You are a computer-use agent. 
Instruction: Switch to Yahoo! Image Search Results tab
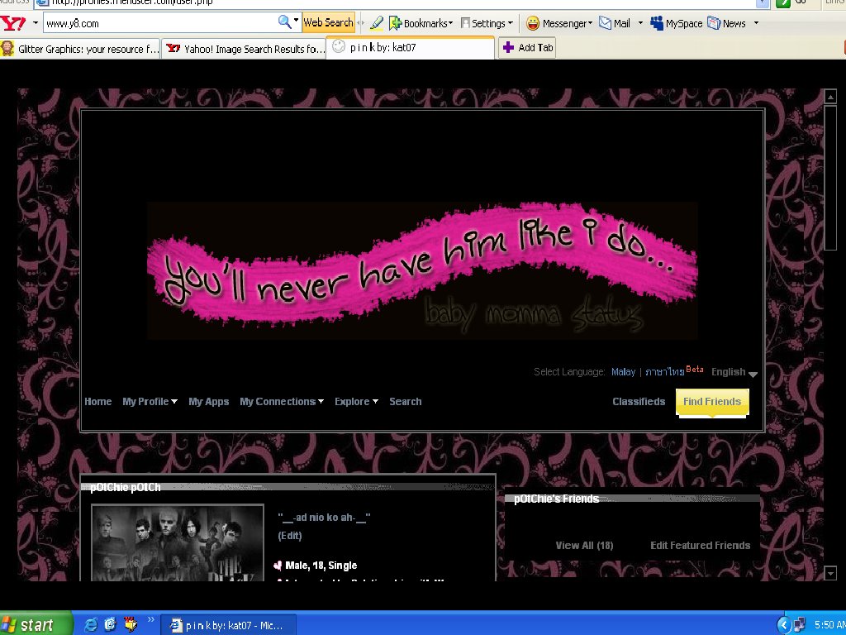[x=245, y=49]
